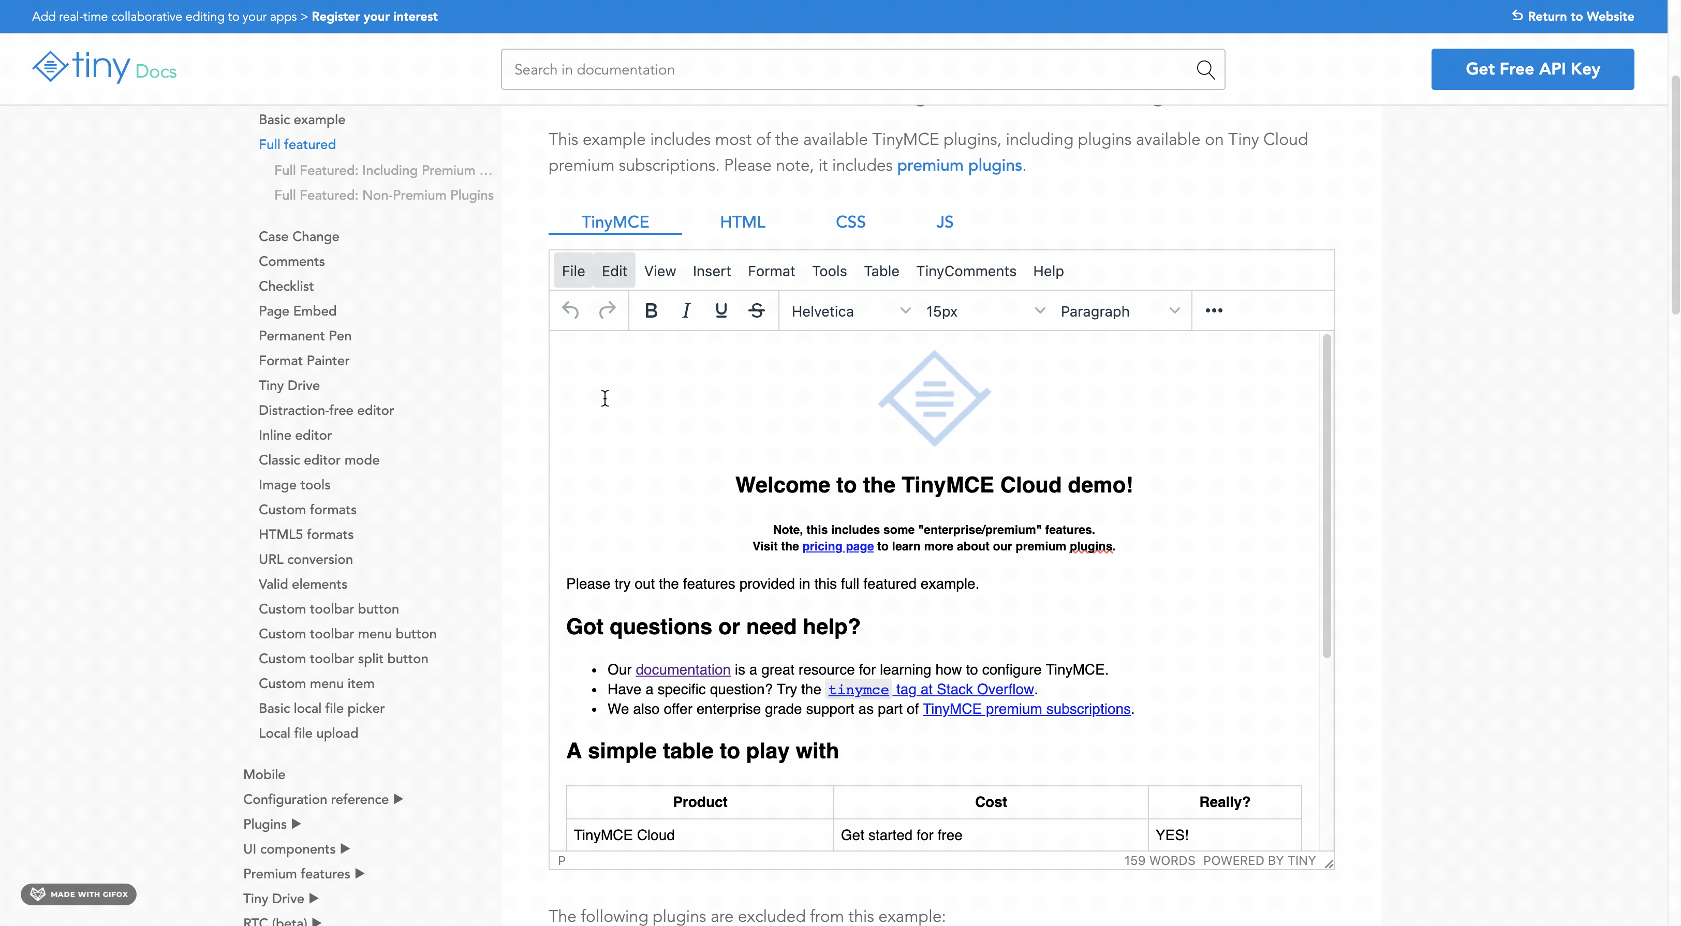The width and height of the screenshot is (1681, 926).
Task: Select the Redo icon in the editor toolbar
Action: pos(607,310)
